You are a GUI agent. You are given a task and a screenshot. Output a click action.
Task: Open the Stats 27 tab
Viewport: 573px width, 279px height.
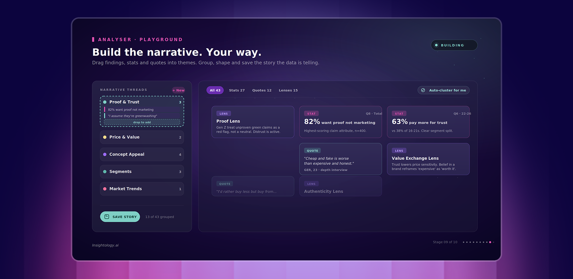[x=237, y=90]
